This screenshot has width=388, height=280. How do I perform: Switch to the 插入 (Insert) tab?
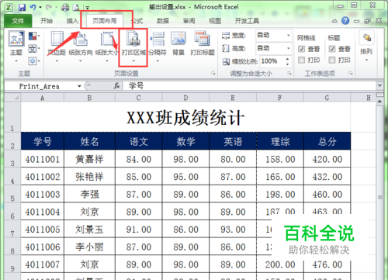[72, 21]
